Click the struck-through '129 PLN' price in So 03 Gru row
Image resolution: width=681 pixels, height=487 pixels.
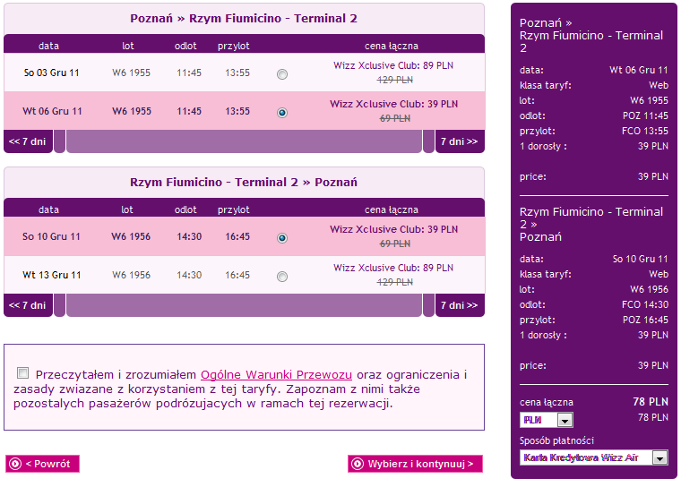point(395,80)
